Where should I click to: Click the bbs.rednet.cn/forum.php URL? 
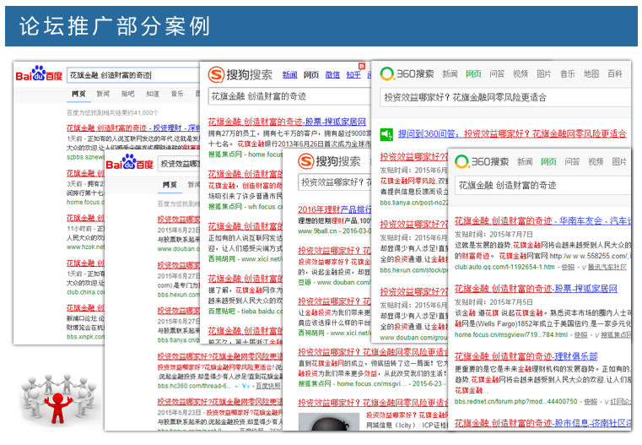coord(516,402)
